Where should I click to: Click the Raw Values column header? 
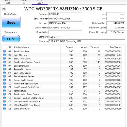pos(115,47)
